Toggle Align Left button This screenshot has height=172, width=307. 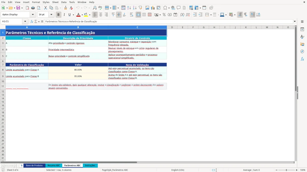pos(95,15)
